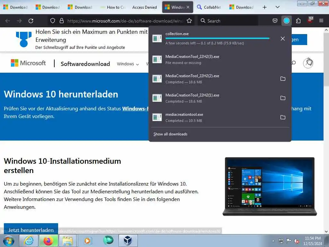
Task: Close the active Windows tab
Action: pyautogui.click(x=188, y=7)
